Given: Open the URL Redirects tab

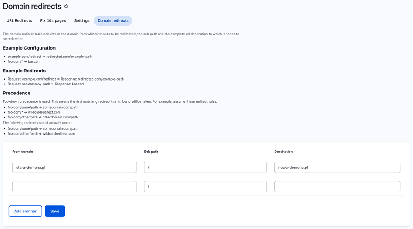Looking at the screenshot, I should [19, 20].
